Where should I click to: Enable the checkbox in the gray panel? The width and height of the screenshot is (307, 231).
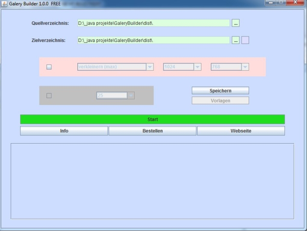tap(49, 96)
